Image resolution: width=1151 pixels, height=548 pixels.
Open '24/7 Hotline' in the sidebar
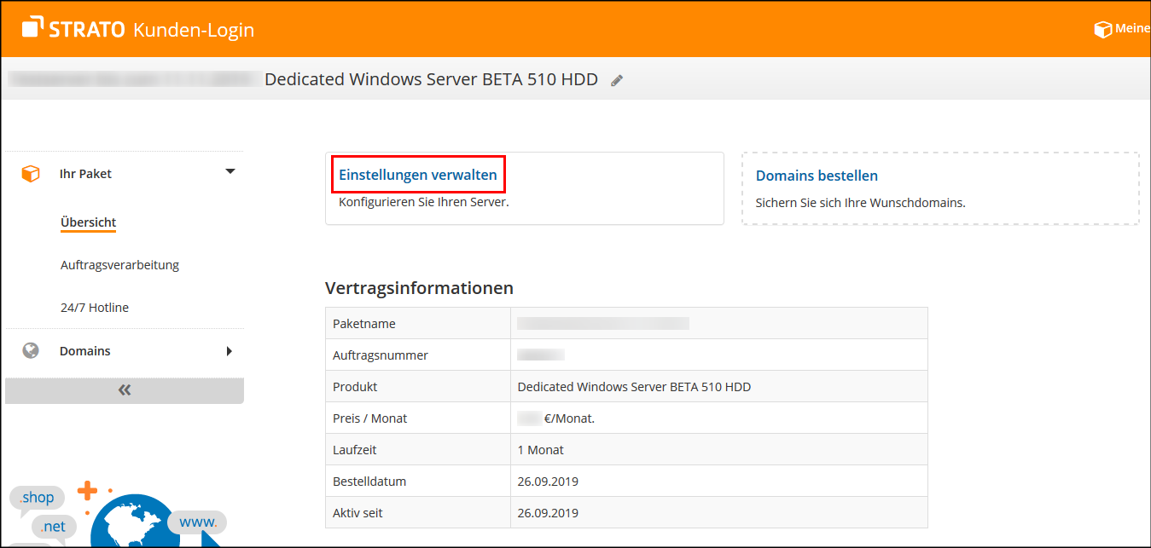click(x=95, y=307)
